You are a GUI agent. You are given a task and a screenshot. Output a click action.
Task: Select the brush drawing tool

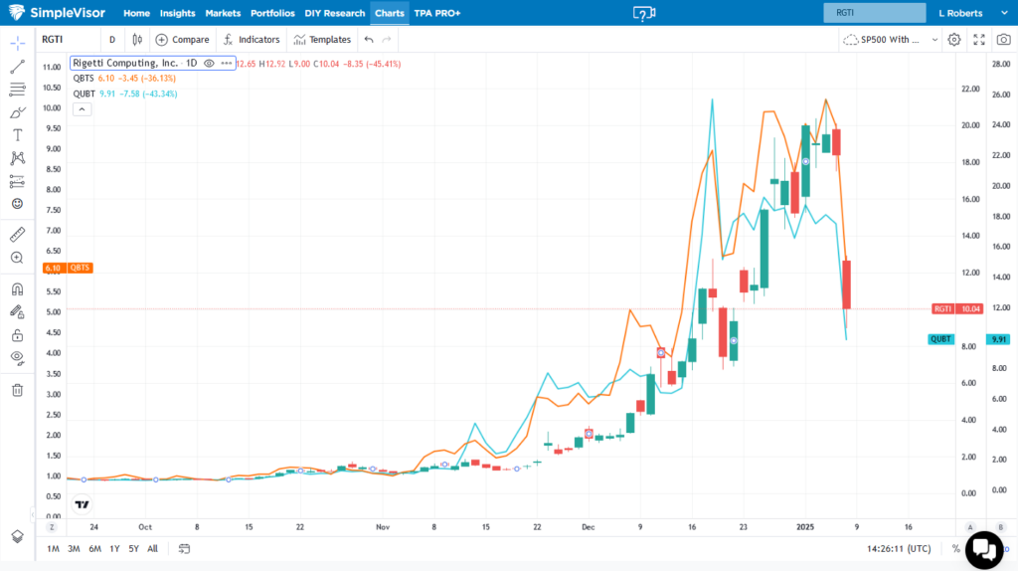[18, 112]
